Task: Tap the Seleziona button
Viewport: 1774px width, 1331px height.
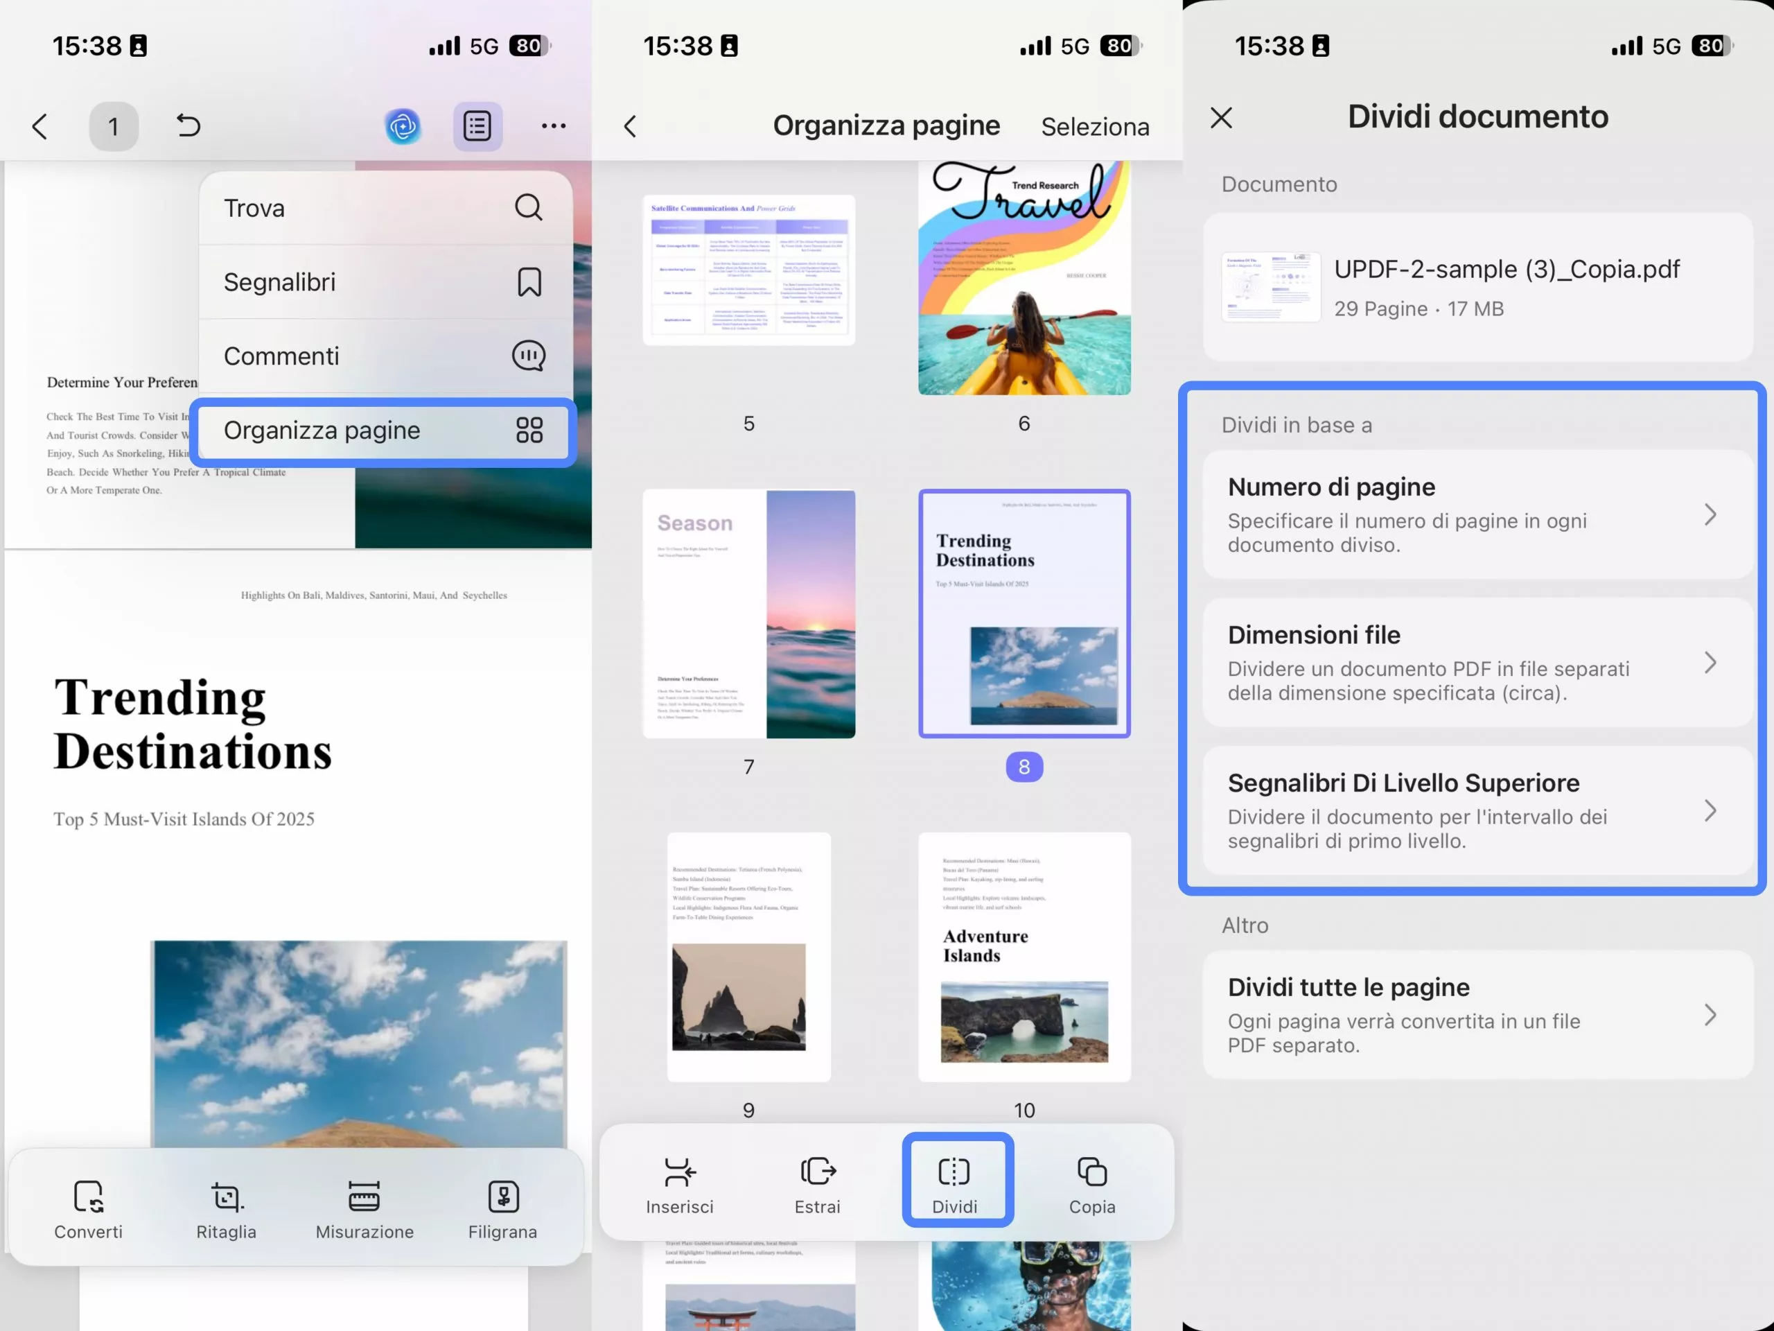Action: 1095,127
